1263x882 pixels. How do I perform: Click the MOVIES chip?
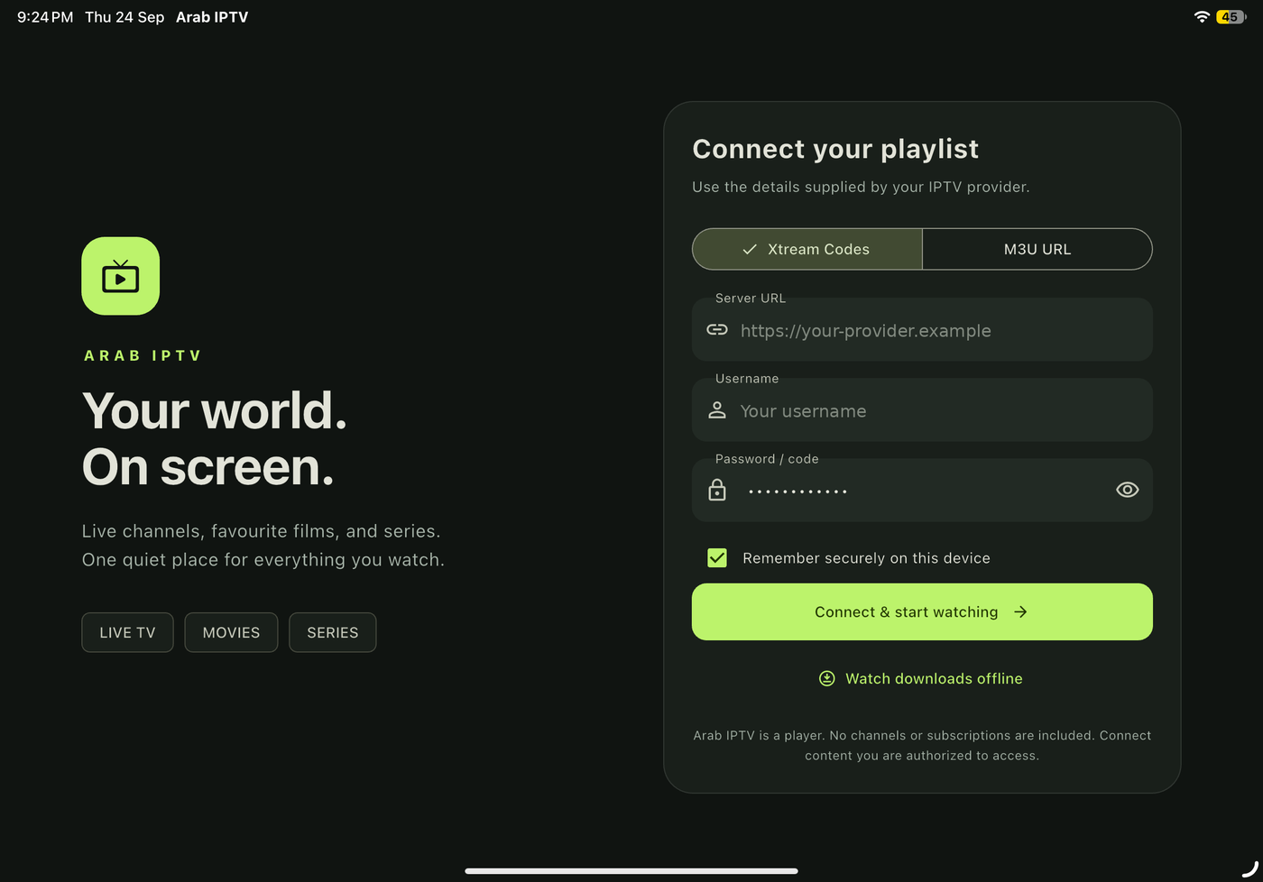coord(231,632)
